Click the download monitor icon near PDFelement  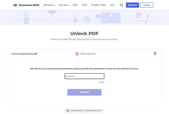point(68,110)
